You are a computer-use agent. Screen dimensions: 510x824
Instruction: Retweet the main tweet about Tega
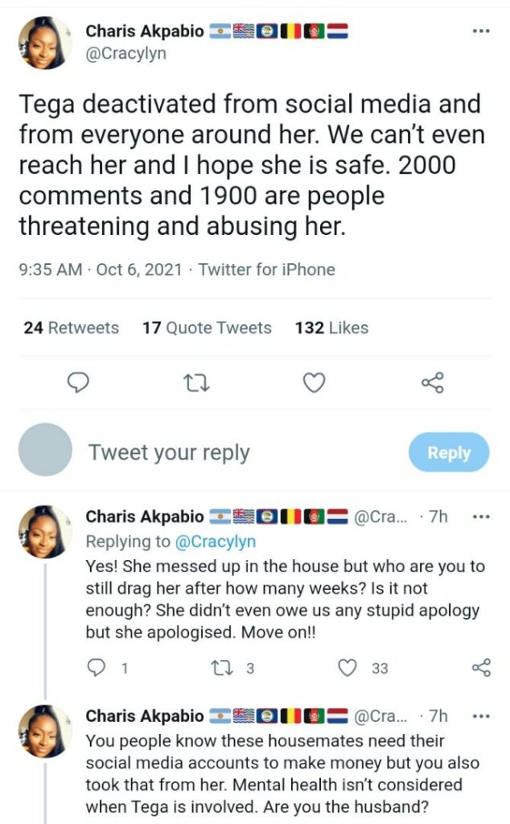[x=199, y=383]
